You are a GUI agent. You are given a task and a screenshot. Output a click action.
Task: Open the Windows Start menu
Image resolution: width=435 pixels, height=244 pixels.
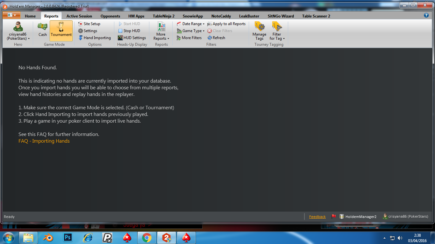click(9, 238)
